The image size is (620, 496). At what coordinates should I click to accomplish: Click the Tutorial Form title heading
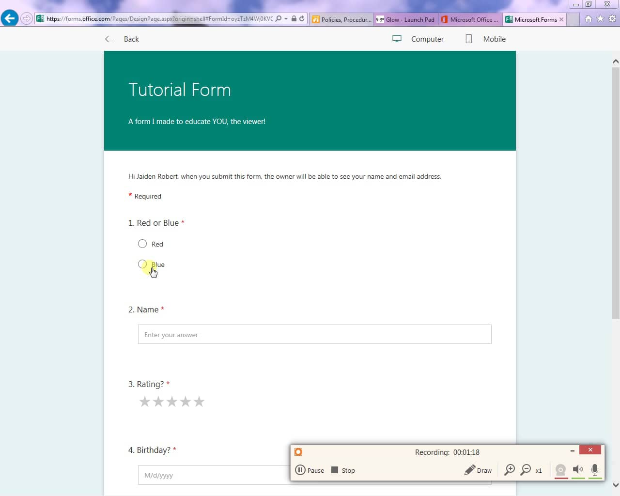click(180, 90)
